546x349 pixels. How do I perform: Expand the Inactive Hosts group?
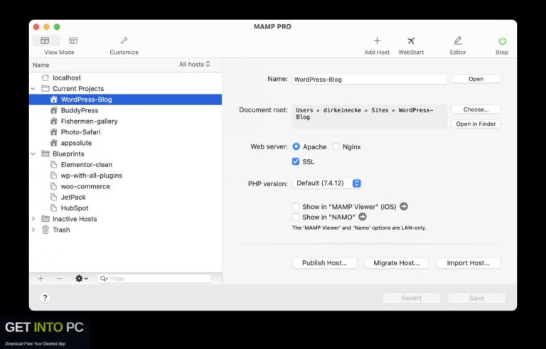[33, 219]
